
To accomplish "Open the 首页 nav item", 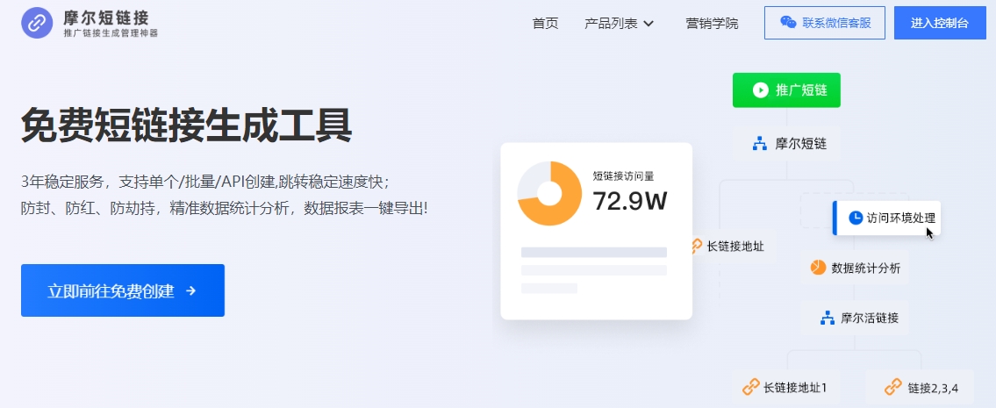I will (545, 24).
